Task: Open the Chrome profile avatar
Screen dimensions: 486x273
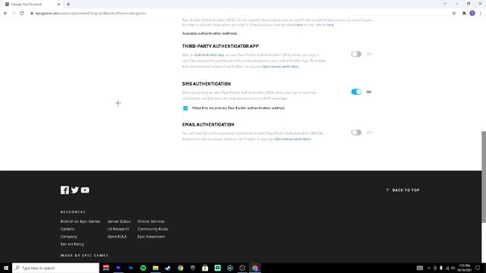Action: 472,14
